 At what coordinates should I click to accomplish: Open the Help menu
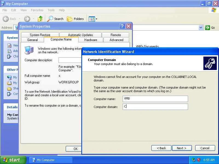(x=62, y=10)
